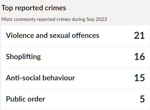
Task: Click the count 21 for violence offences
Action: pos(139,35)
